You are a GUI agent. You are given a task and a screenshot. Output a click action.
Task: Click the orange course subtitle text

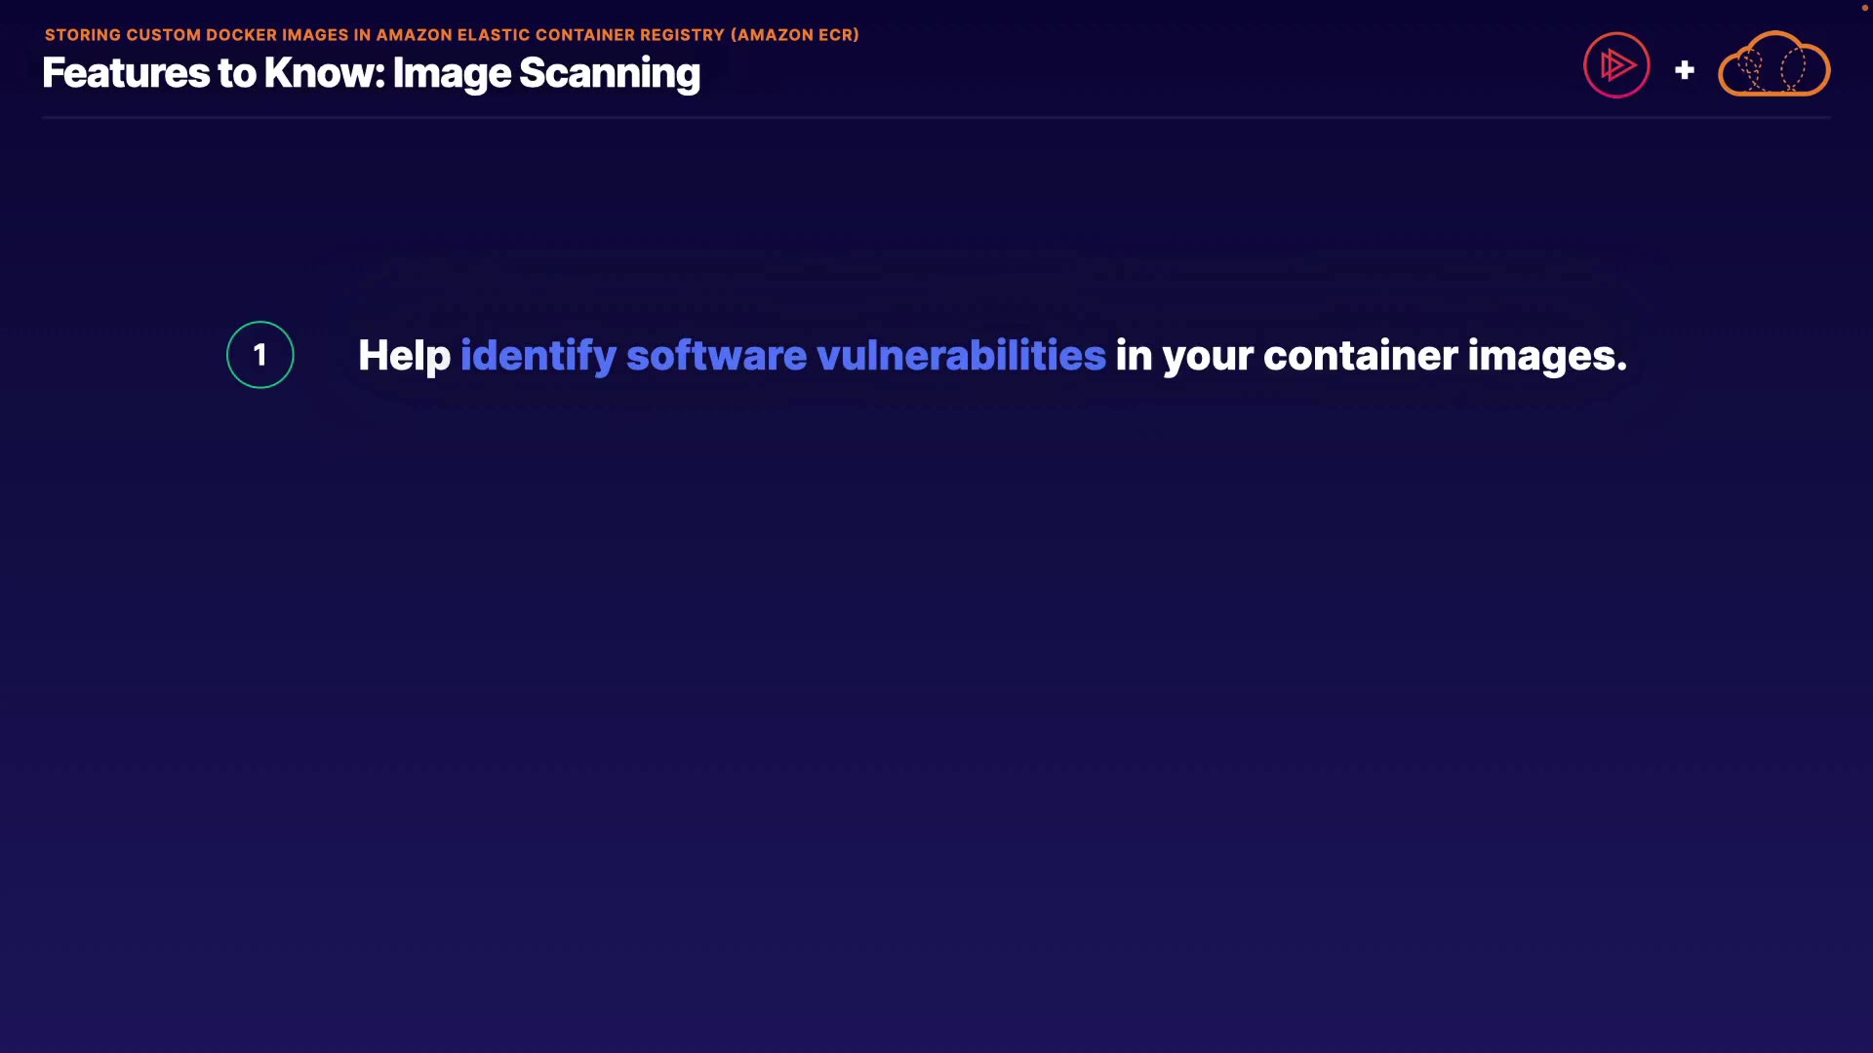[x=452, y=35]
